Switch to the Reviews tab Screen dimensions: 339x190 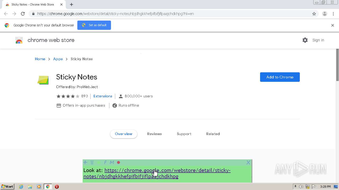pyautogui.click(x=154, y=134)
